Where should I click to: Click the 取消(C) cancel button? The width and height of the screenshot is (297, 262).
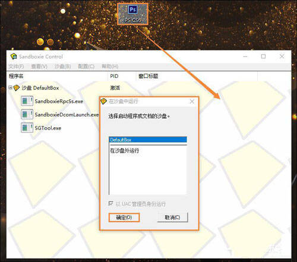(x=172, y=217)
